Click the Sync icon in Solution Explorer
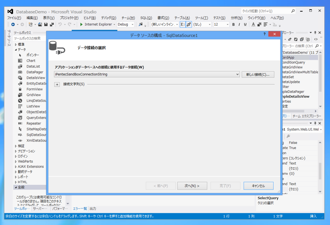The image size is (330, 225). tap(290, 39)
